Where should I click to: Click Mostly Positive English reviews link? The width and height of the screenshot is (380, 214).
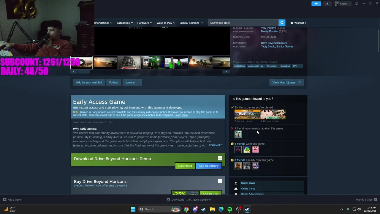pos(270,32)
